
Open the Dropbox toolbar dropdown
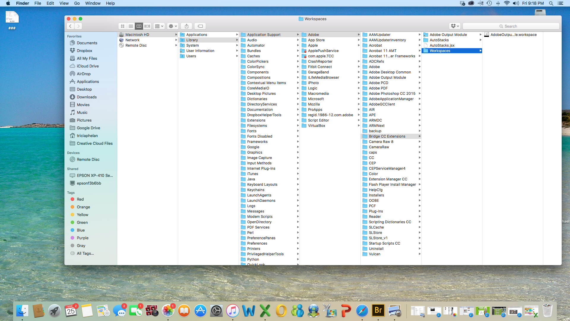(x=455, y=26)
